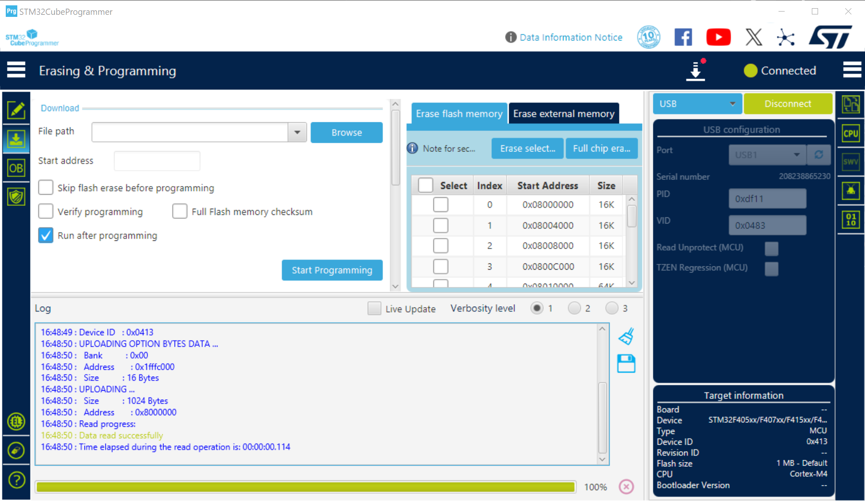This screenshot has height=501, width=865.
Task: Clear the log with the broom icon
Action: click(626, 336)
